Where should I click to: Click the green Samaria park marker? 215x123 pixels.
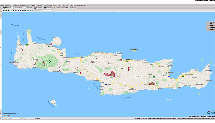pyautogui.click(x=50, y=61)
